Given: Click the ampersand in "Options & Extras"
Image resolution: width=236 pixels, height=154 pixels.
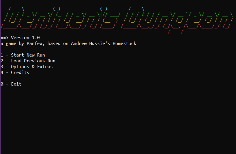Looking at the screenshot, I should coord(33,67).
